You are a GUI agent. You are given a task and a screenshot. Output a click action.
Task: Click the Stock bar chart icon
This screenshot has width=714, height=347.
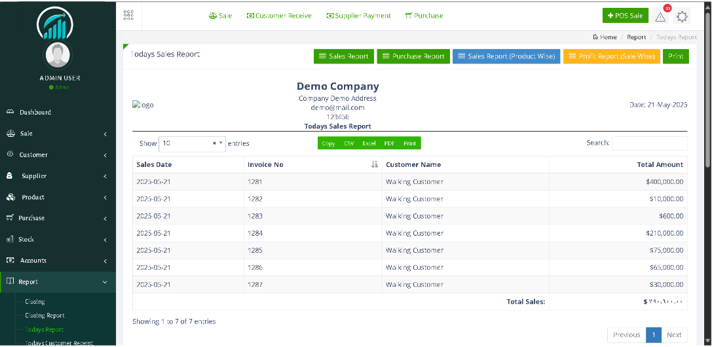tap(10, 239)
